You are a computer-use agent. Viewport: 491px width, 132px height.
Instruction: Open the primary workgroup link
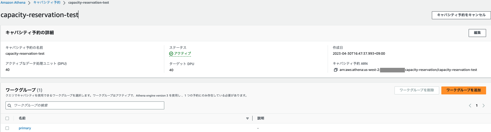[x=25, y=128]
